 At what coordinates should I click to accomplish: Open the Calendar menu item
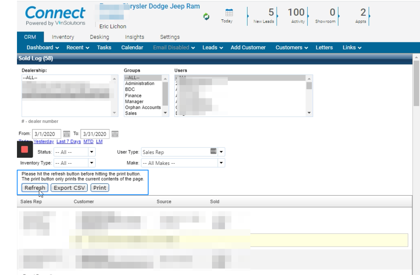click(x=132, y=48)
